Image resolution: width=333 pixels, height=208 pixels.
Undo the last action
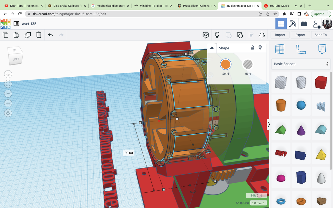click(x=50, y=35)
